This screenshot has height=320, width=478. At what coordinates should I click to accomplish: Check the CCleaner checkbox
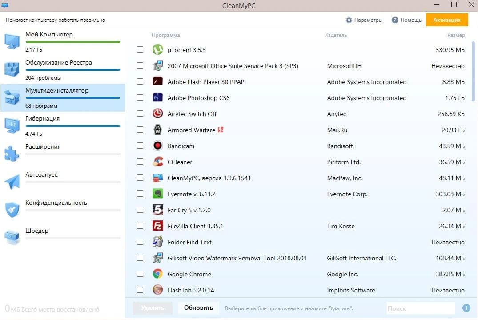(140, 162)
